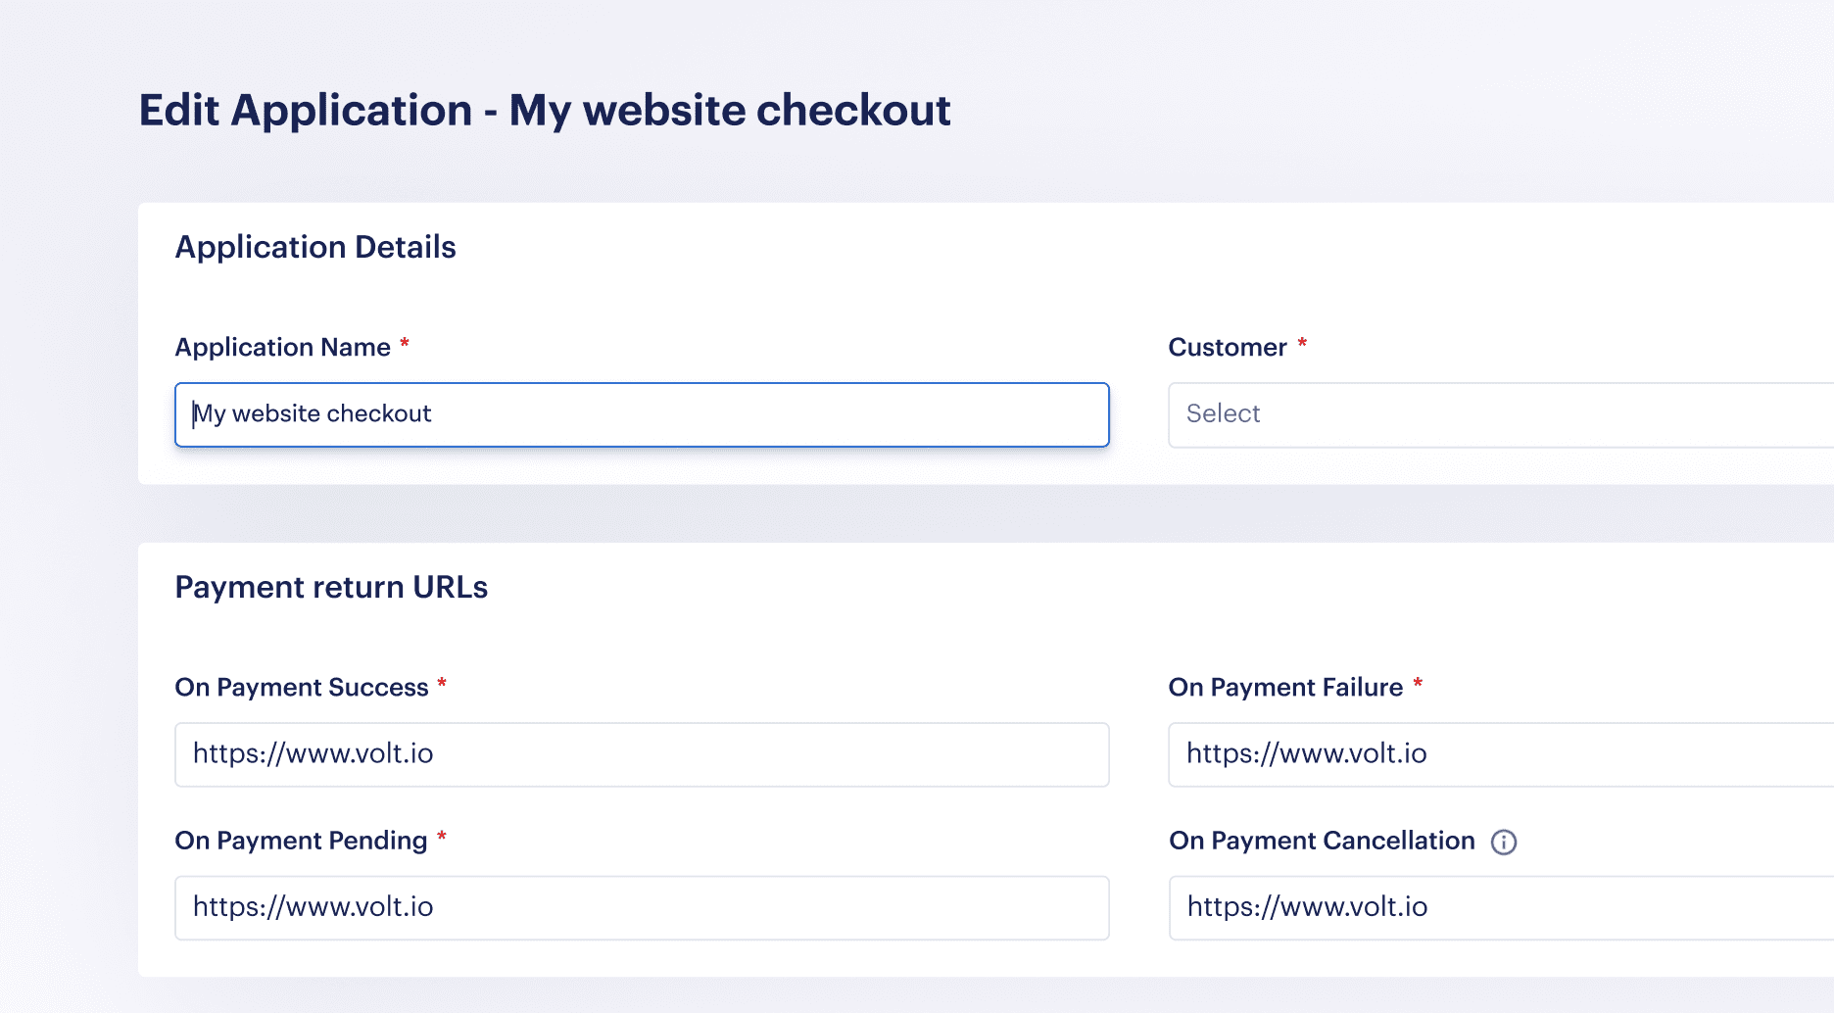Click the Customer field label
The width and height of the screenshot is (1834, 1013).
click(1226, 347)
